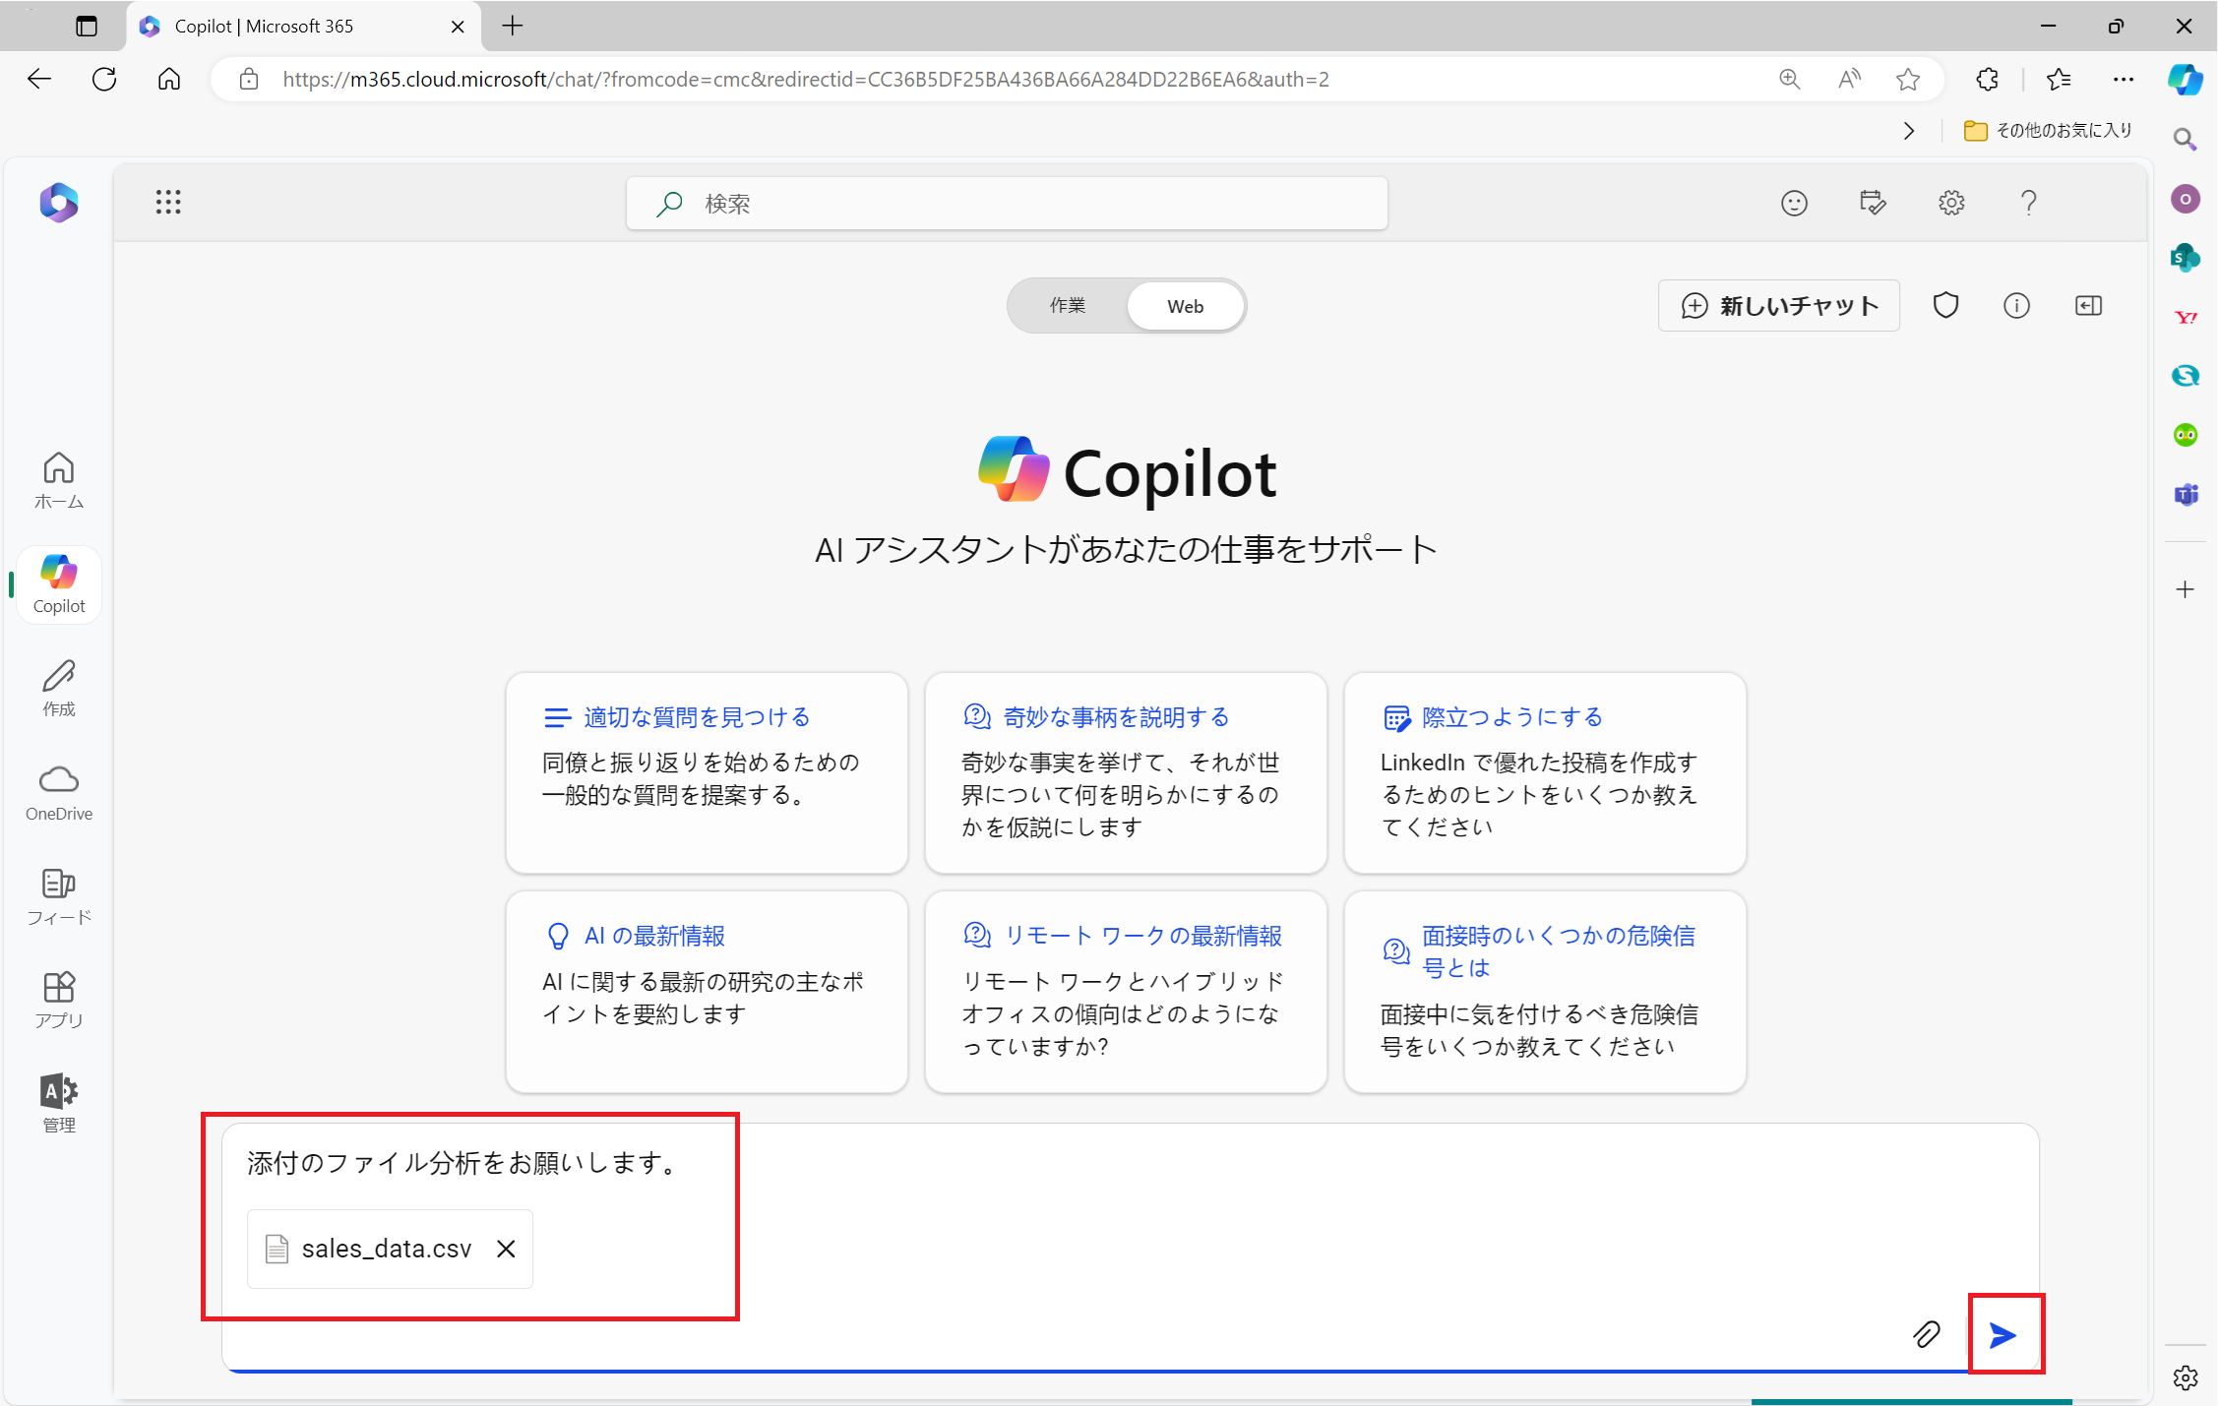Select the 適切な質問を見つける prompt card
2218x1406 pixels.
[707, 773]
